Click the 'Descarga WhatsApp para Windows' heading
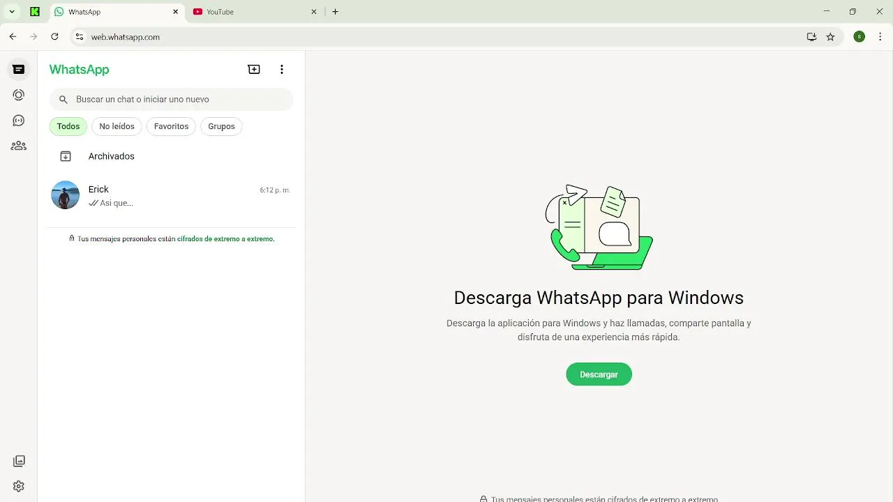Image resolution: width=893 pixels, height=502 pixels. click(599, 298)
